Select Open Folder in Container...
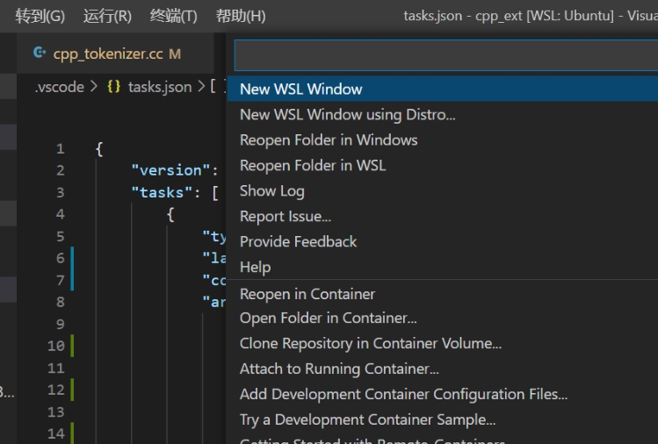658x444 pixels. pyautogui.click(x=443, y=318)
